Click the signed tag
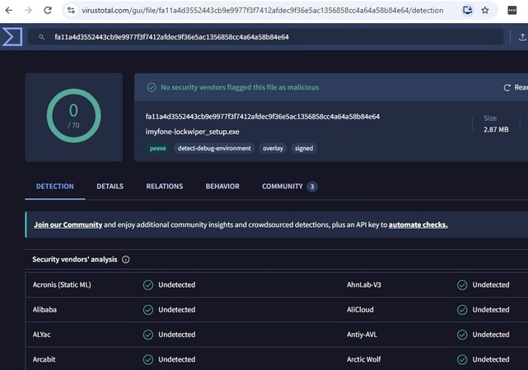Screen dimensions: 528x370 coord(304,148)
